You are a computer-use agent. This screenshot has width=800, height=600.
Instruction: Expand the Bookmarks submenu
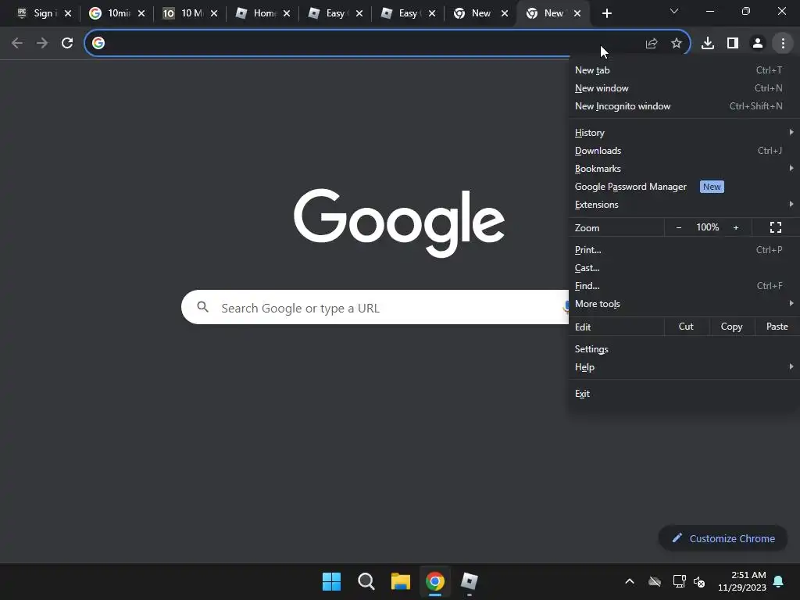click(x=684, y=169)
